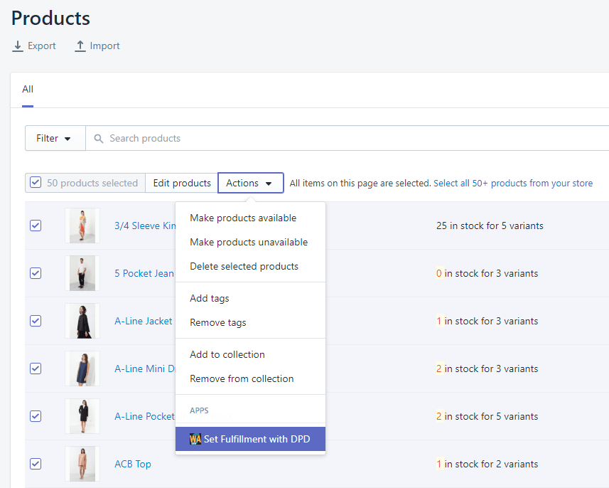Open the Filter dropdown
The image size is (609, 488).
pos(55,138)
